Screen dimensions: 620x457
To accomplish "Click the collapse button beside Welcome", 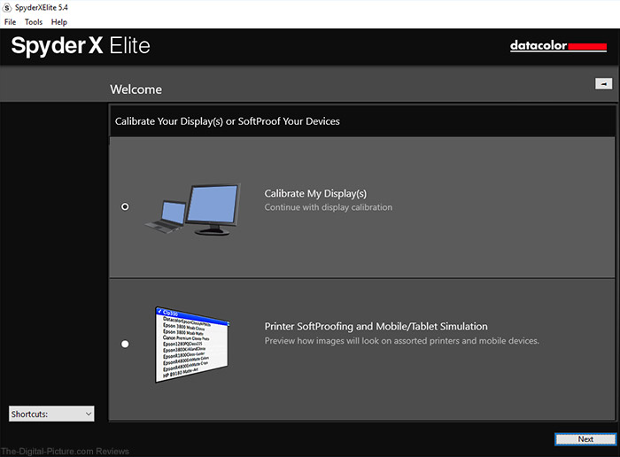I will coord(603,84).
